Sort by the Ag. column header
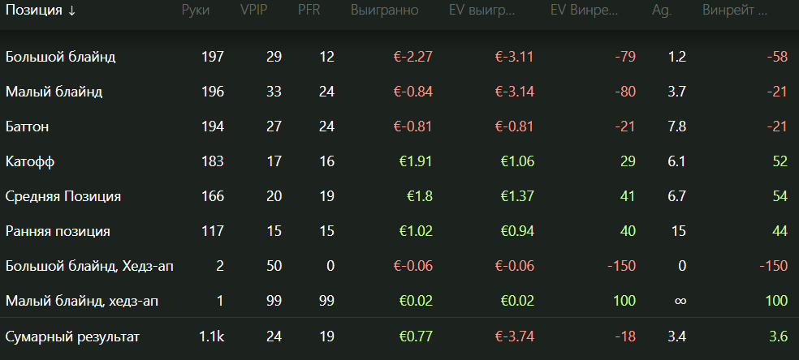Image resolution: width=799 pixels, height=360 pixels. click(x=662, y=11)
